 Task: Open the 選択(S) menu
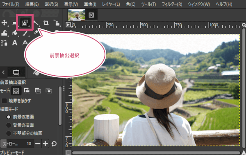(51, 4)
